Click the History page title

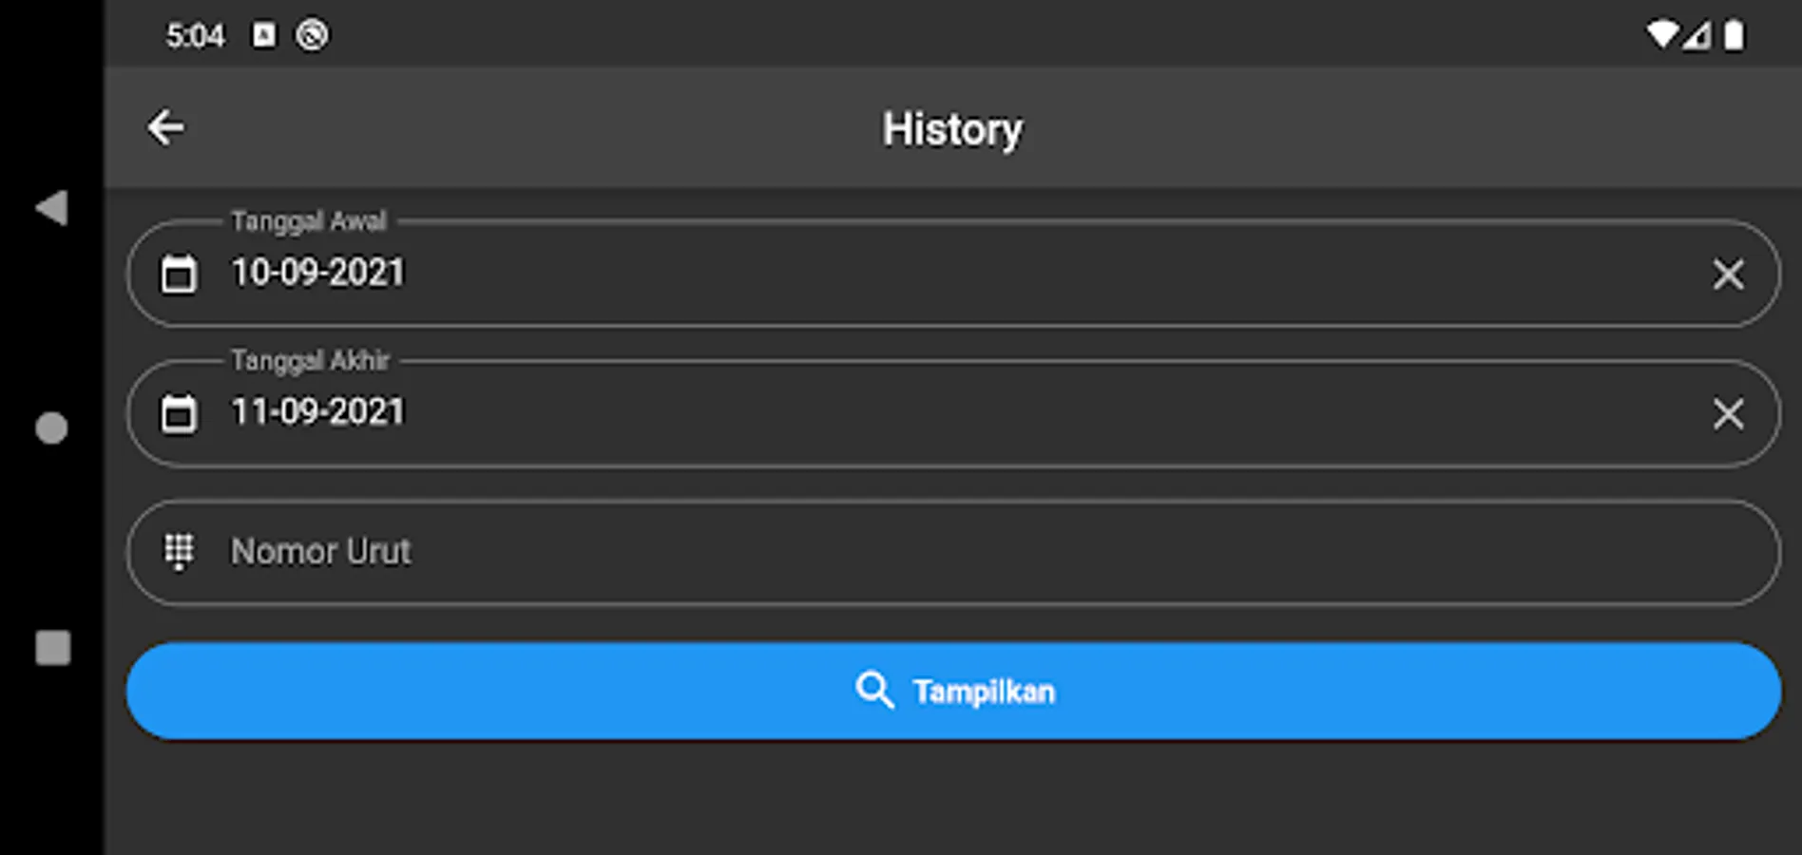952,129
